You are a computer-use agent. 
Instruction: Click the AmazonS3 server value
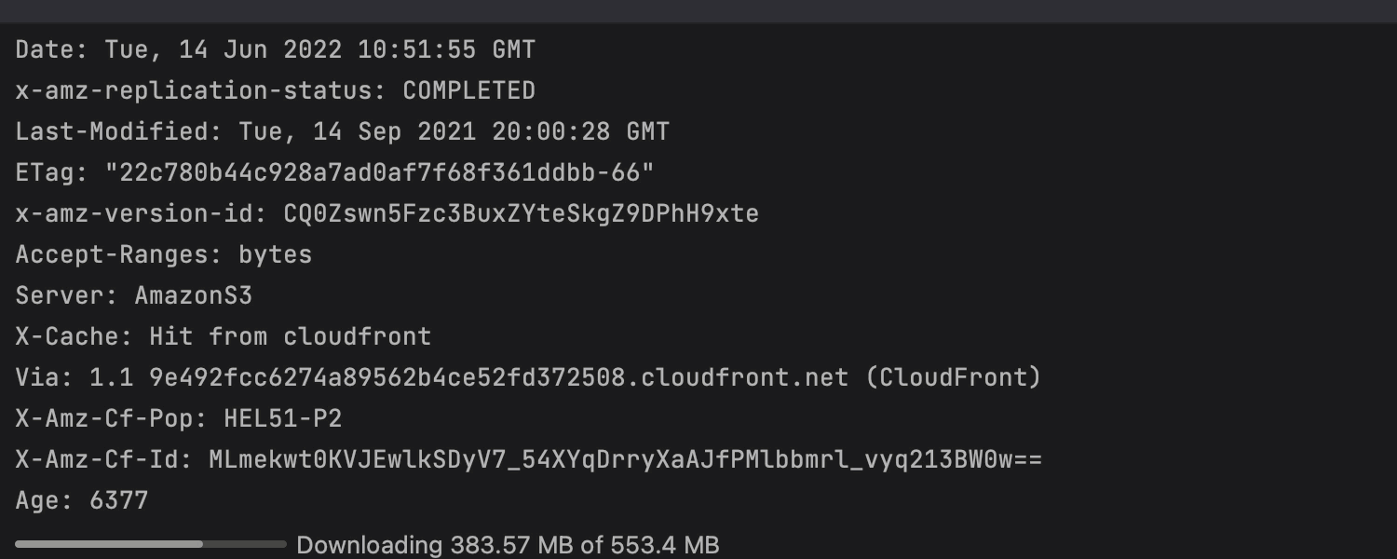point(194,295)
